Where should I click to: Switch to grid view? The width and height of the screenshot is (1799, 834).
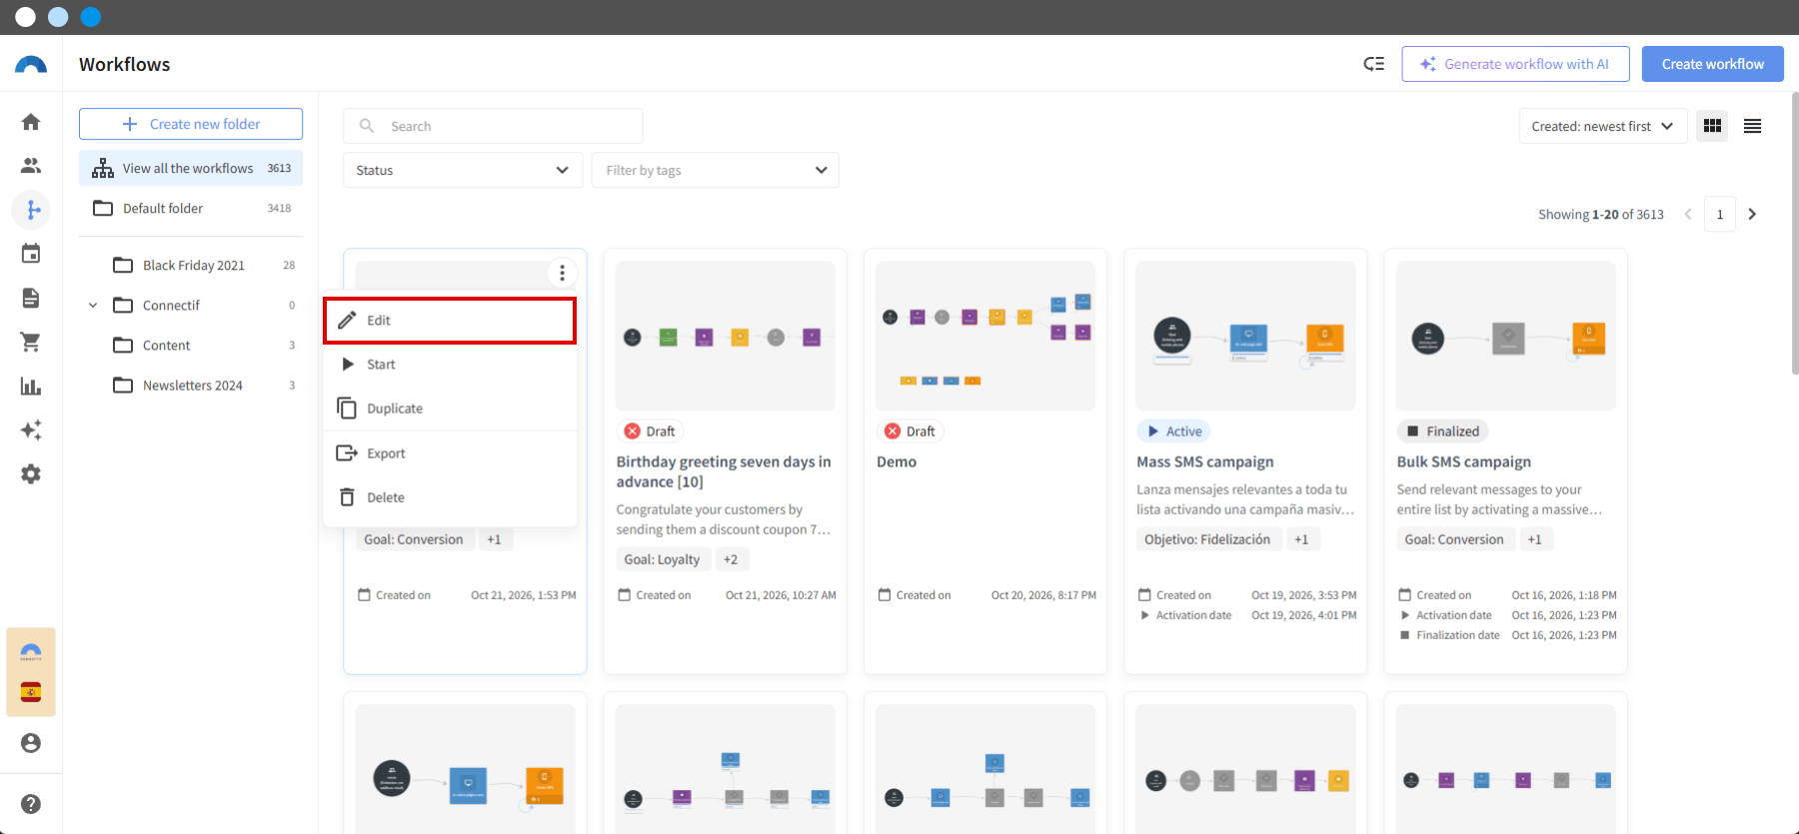1712,126
